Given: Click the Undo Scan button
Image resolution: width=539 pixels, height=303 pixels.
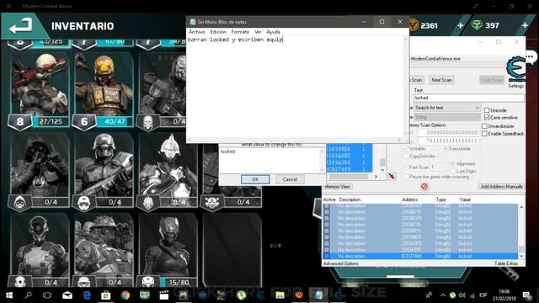Looking at the screenshot, I should coord(492,80).
